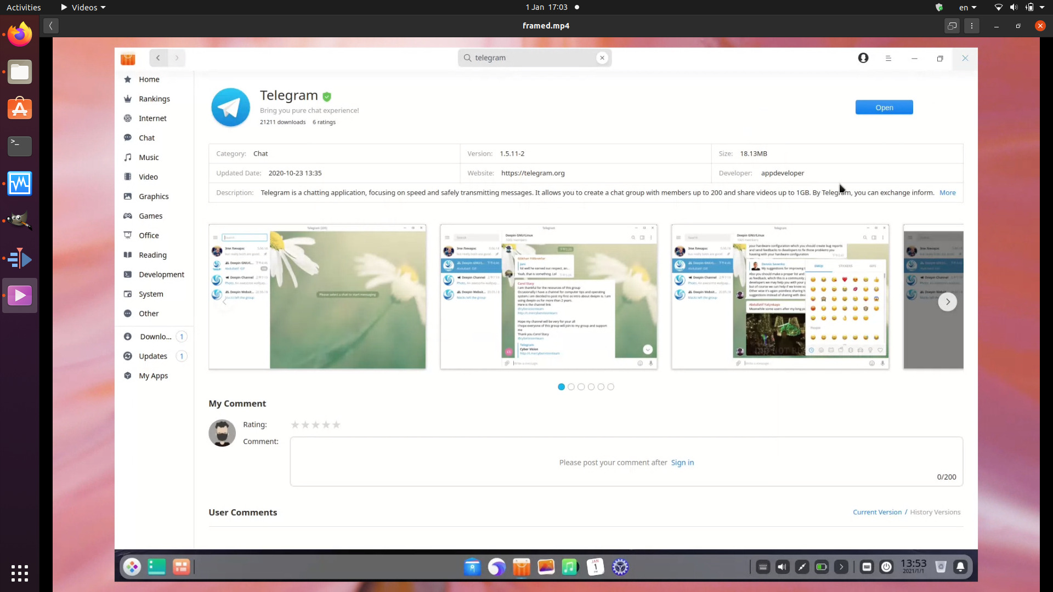Switch to History Versions
The image size is (1053, 592).
pyautogui.click(x=935, y=512)
